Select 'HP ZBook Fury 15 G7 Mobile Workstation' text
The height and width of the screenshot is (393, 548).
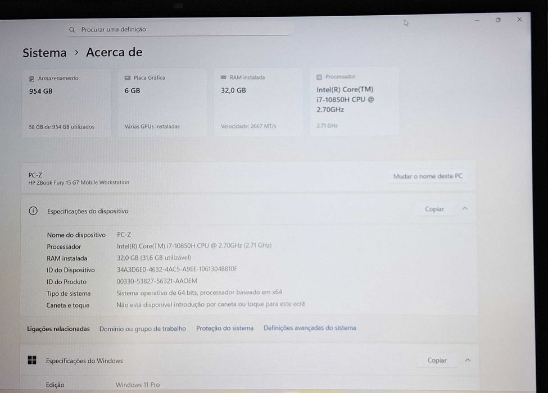click(79, 182)
